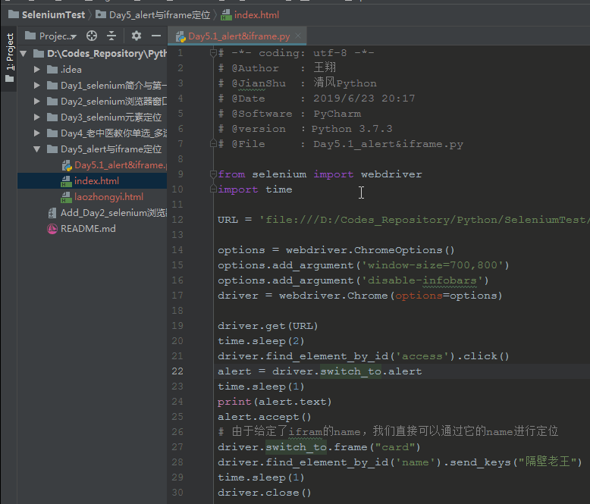
Task: Select .idea folder row
Action: tap(93, 70)
